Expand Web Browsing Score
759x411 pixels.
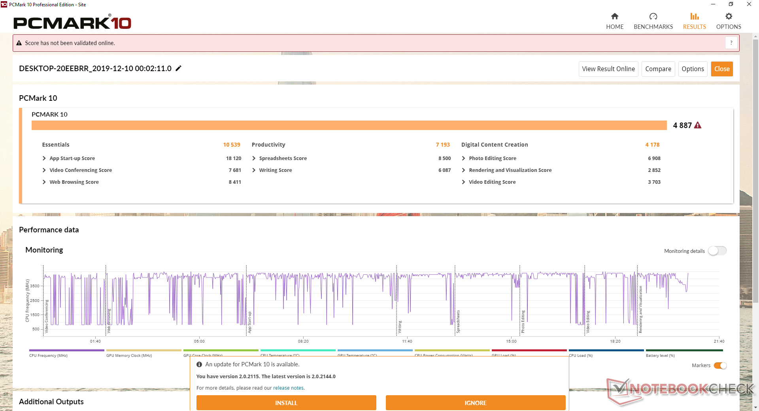44,182
